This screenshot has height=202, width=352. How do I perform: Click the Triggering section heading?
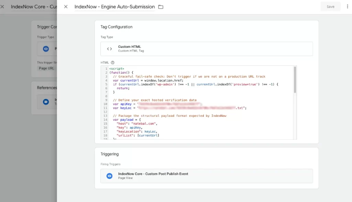coord(110,154)
